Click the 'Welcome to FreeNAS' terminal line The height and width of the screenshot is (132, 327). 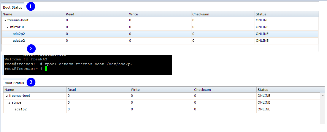pos(26,59)
